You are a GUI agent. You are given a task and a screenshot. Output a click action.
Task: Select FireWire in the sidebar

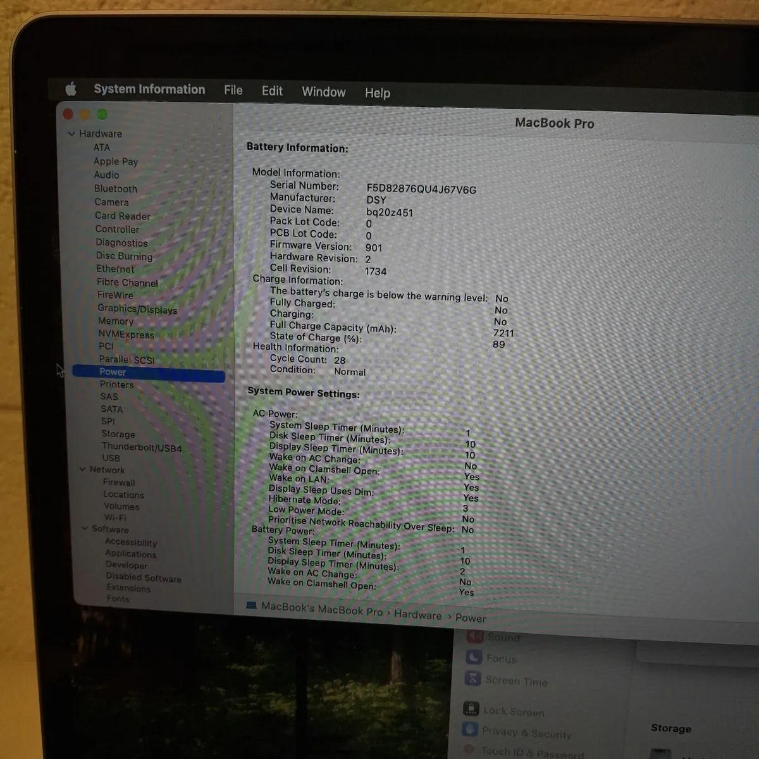tap(115, 295)
